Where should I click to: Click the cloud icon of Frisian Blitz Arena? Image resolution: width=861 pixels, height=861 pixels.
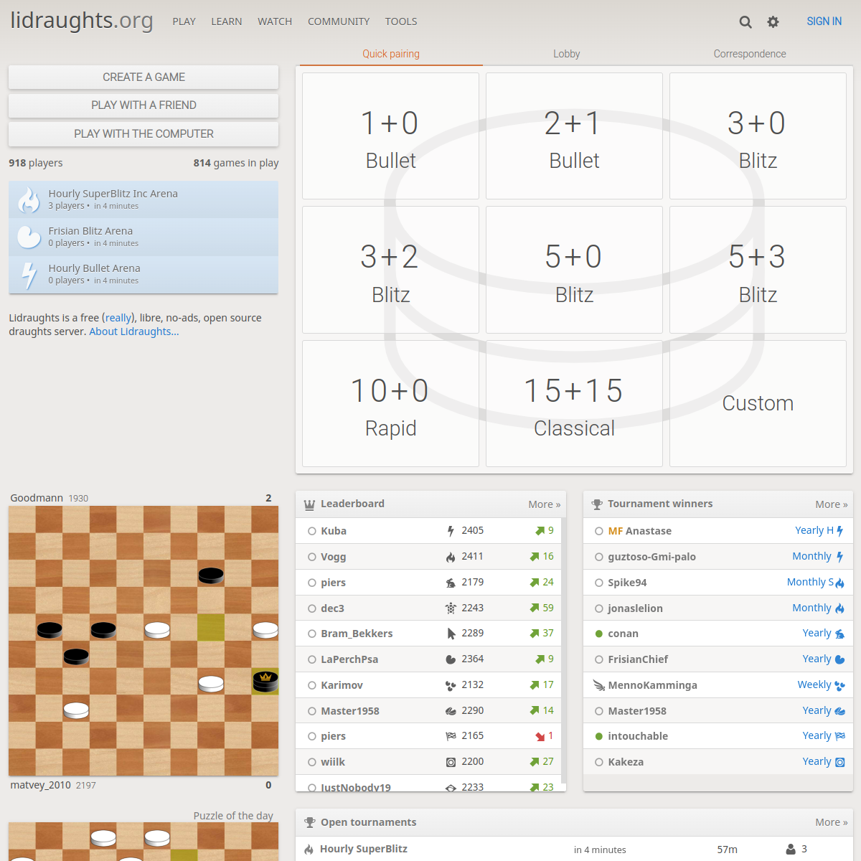[x=29, y=237]
